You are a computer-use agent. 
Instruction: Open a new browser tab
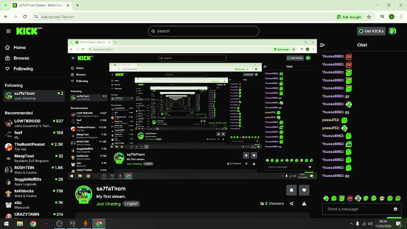78,5
